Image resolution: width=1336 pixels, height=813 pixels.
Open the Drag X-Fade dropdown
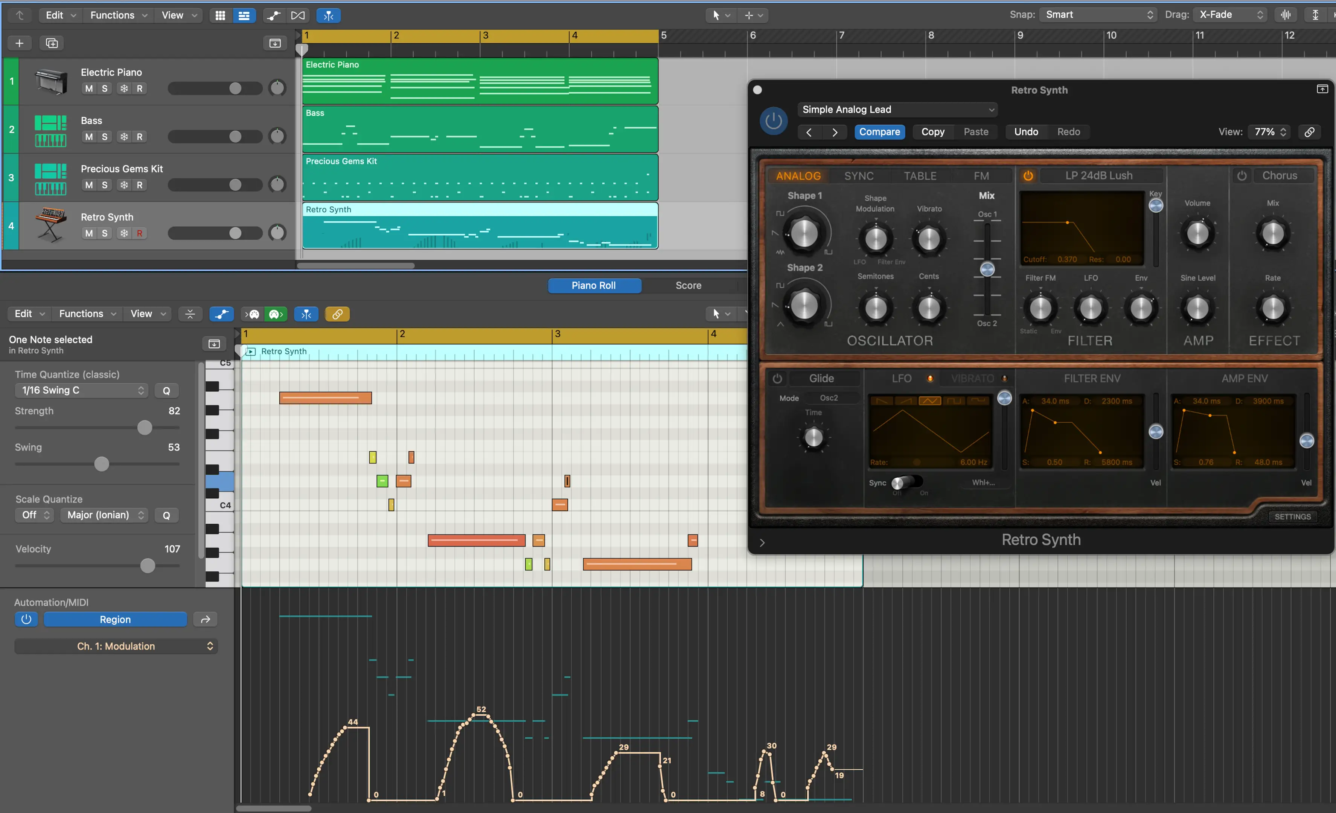(x=1230, y=15)
